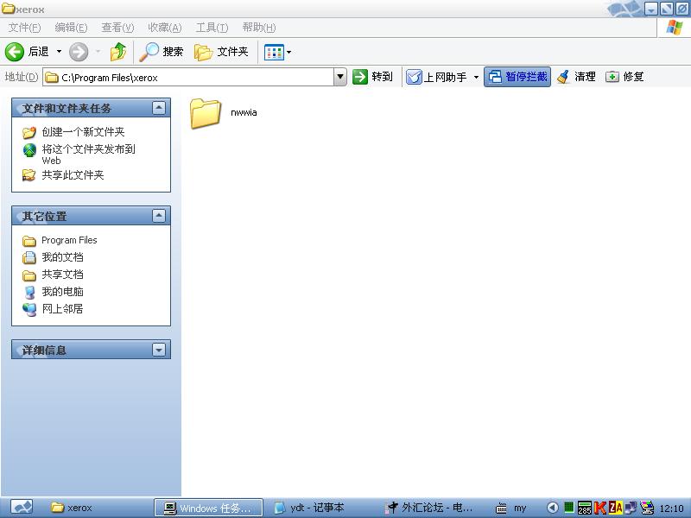Go up one folder level
The height and width of the screenshot is (518, 691).
(x=117, y=52)
